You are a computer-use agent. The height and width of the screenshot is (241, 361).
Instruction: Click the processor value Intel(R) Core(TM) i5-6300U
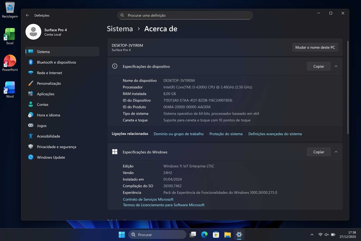pos(208,87)
